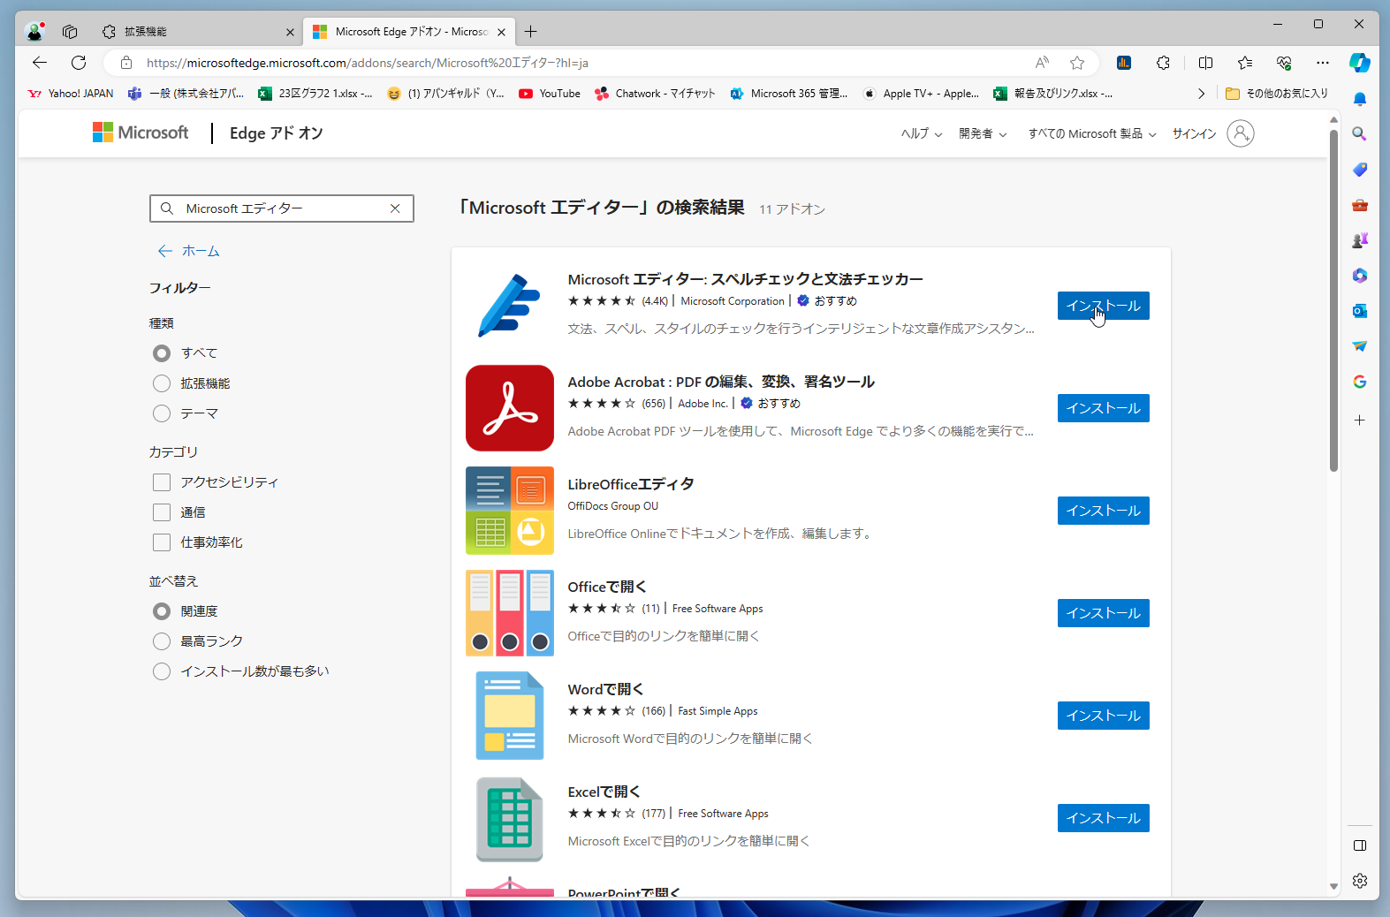Open sidebar tools briefcase icon

[1360, 205]
